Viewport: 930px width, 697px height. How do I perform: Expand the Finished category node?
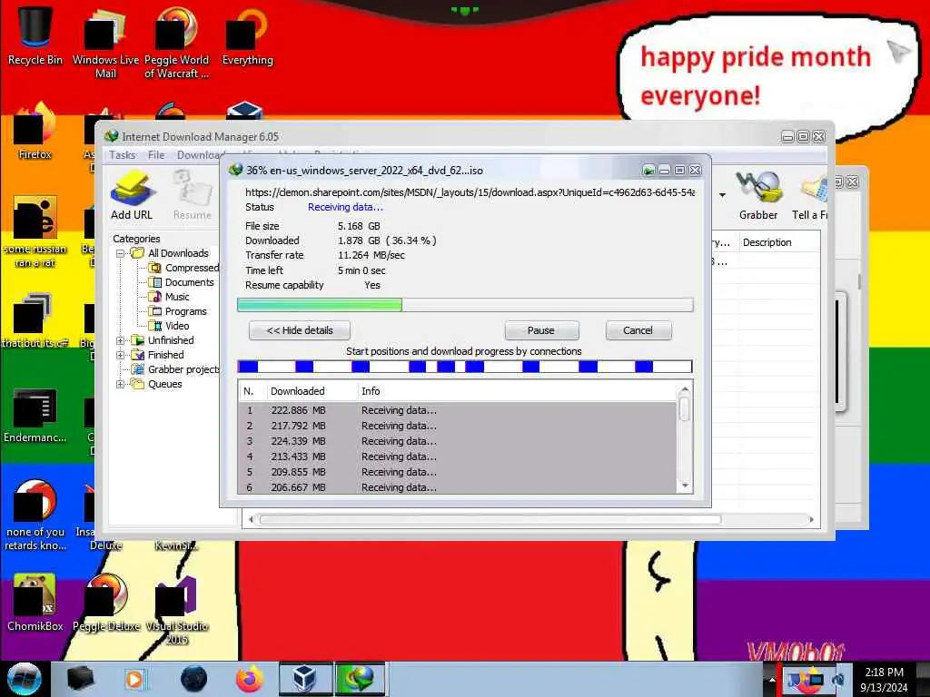click(121, 355)
